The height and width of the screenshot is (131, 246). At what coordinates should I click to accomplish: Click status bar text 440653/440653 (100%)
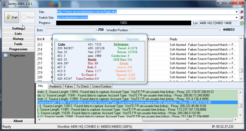[116, 127]
